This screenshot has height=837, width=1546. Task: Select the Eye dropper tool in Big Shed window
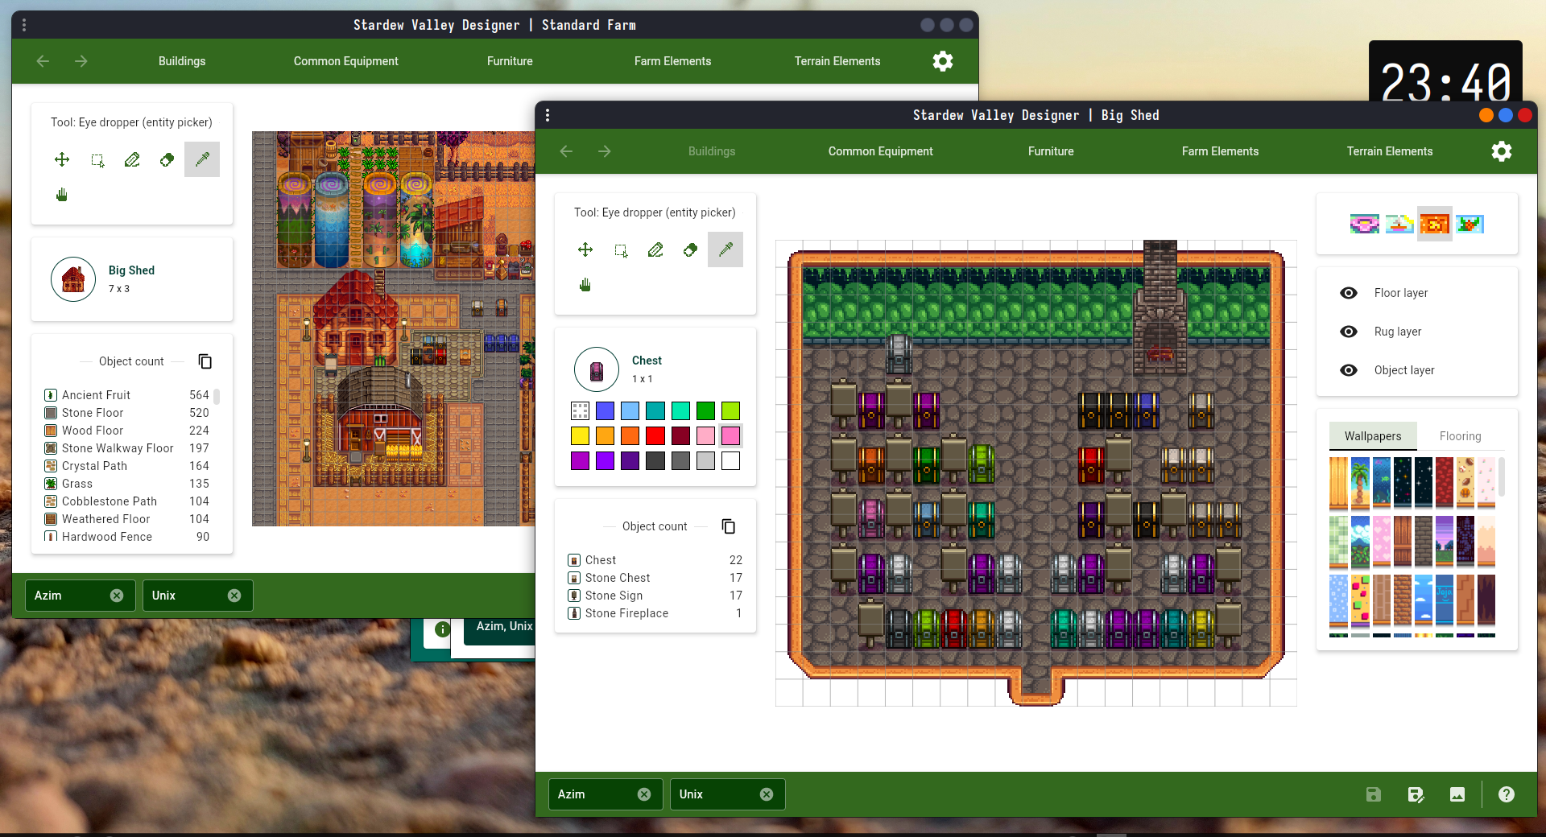pyautogui.click(x=725, y=249)
